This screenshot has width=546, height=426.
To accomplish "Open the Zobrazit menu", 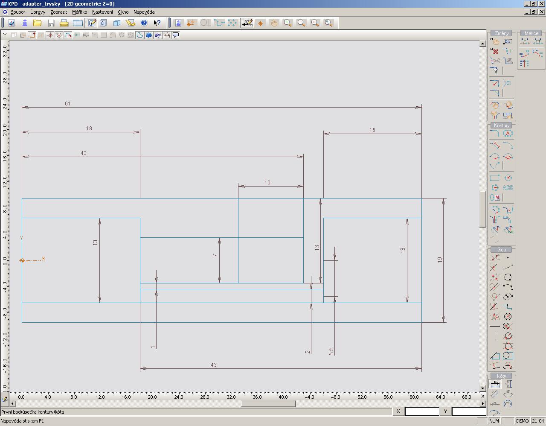I will coord(58,12).
